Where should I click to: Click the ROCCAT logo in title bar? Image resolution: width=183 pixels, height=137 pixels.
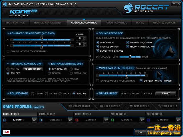(x=5, y=5)
